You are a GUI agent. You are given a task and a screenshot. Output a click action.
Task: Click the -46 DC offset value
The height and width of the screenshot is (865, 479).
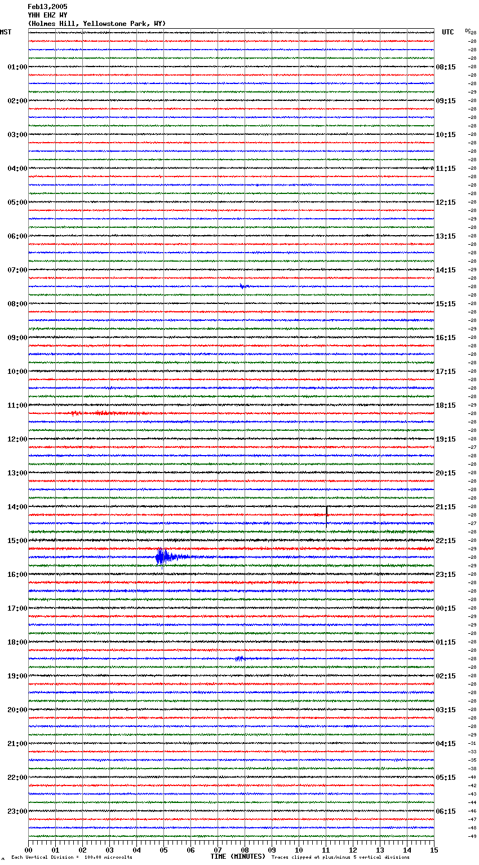click(472, 811)
